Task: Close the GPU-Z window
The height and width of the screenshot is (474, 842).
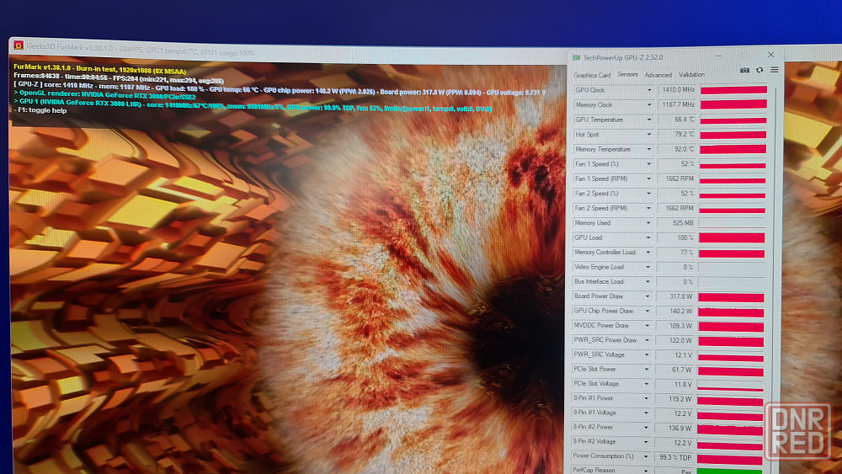Action: (x=770, y=56)
